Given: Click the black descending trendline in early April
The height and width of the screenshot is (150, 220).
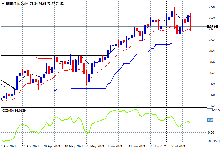Looking at the screenshot, I should coord(9,85).
